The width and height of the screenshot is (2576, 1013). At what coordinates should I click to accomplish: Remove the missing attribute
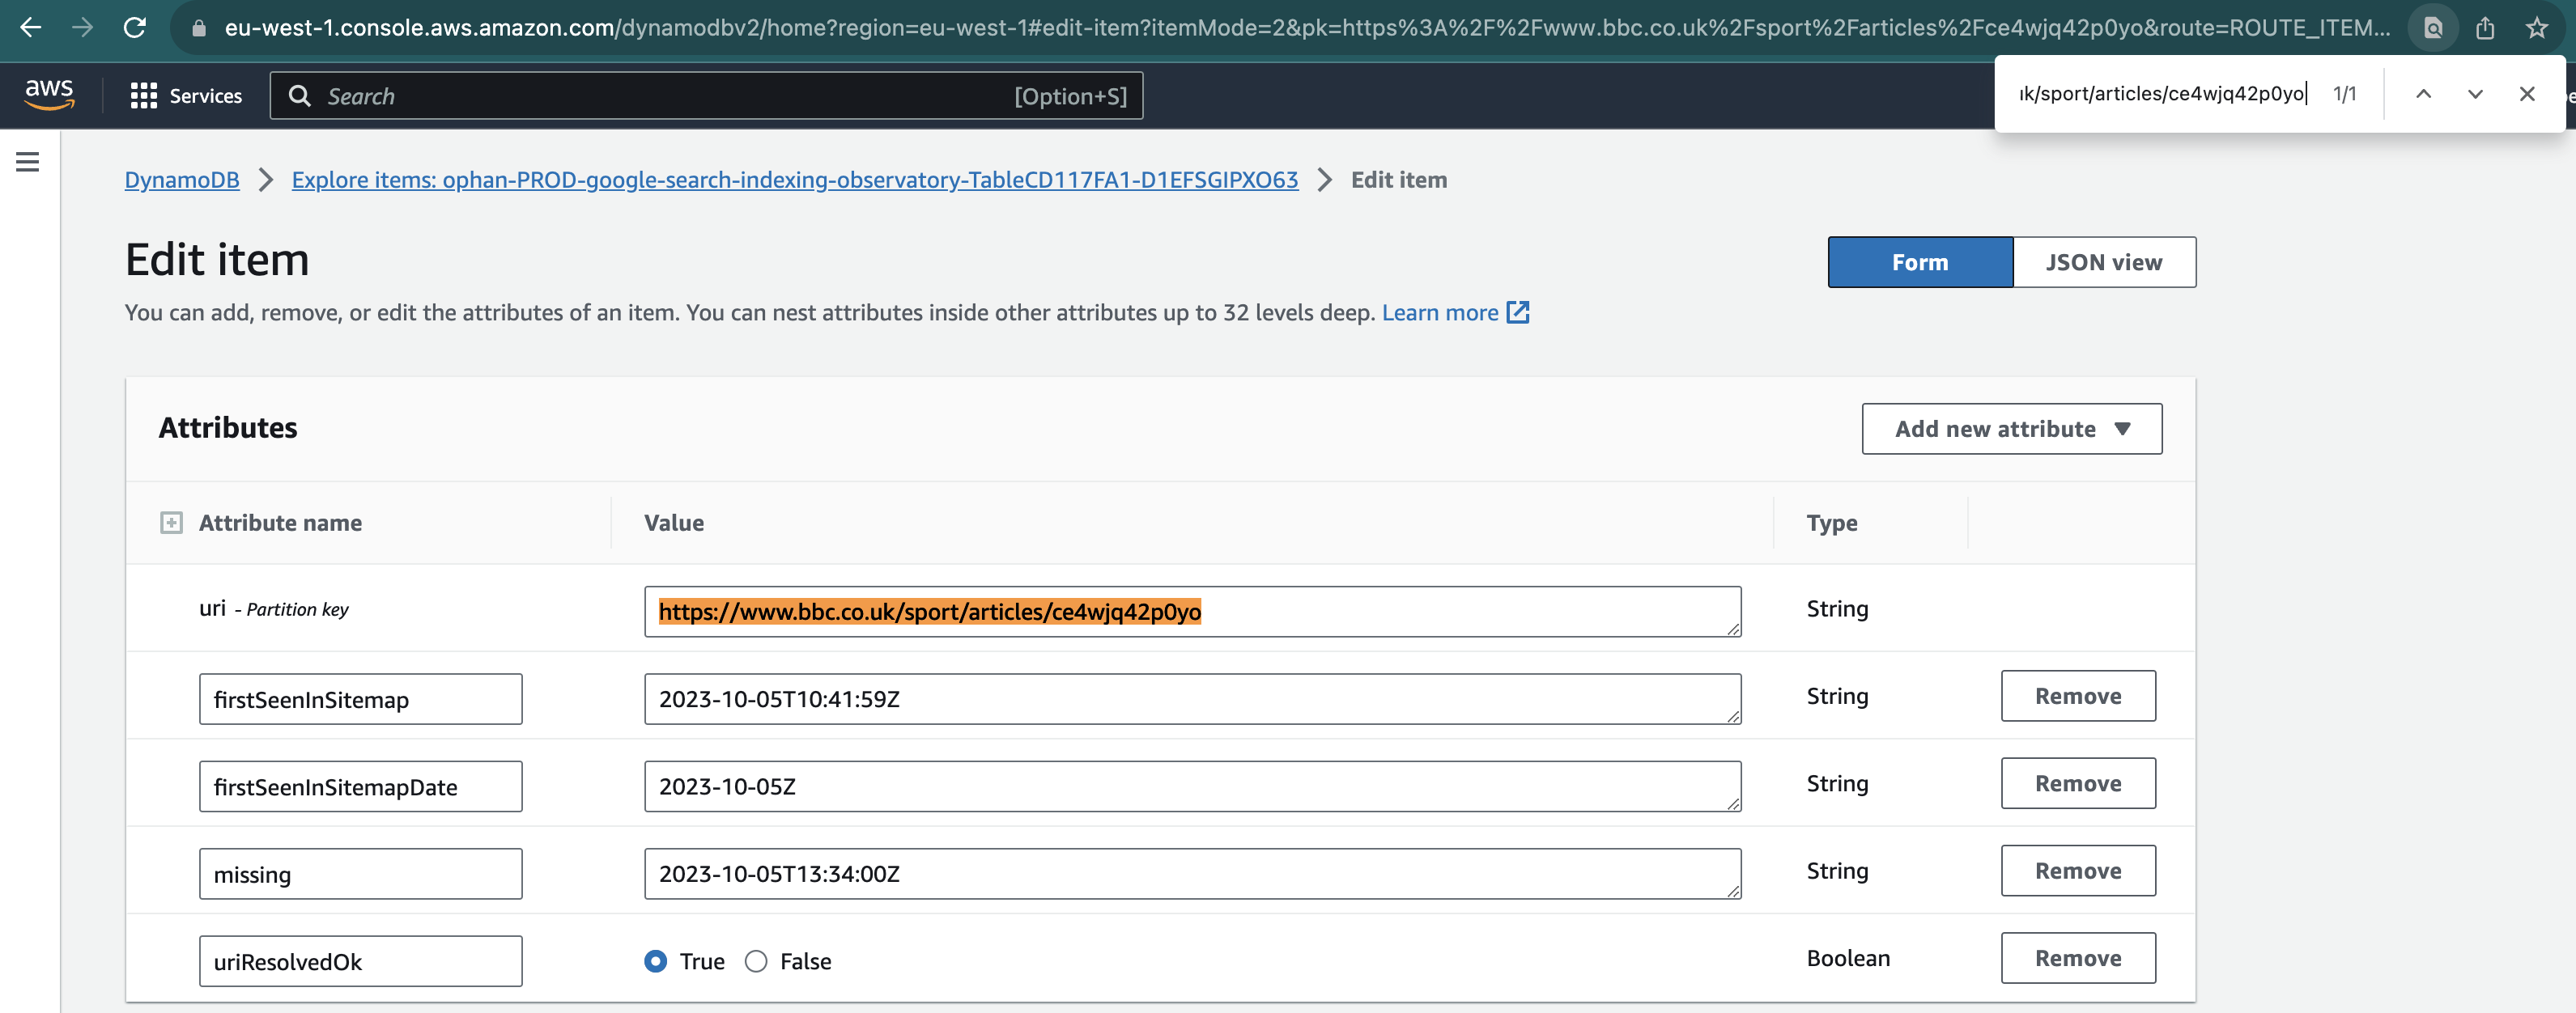click(2078, 870)
